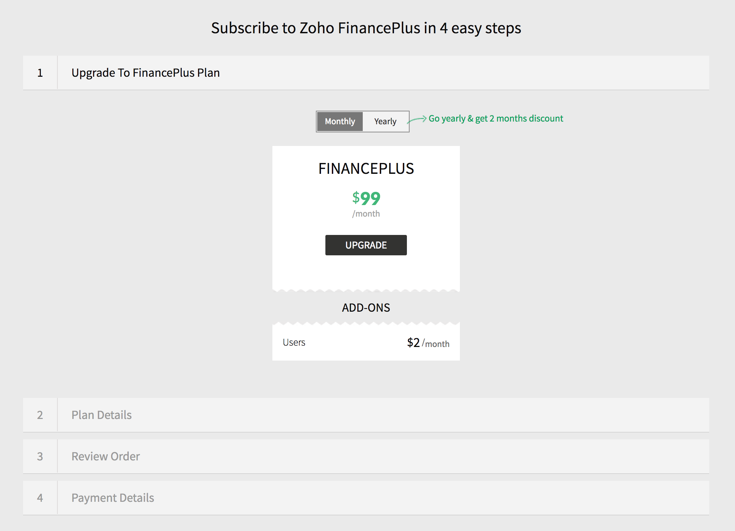Click the step number 2 badge

(x=40, y=415)
